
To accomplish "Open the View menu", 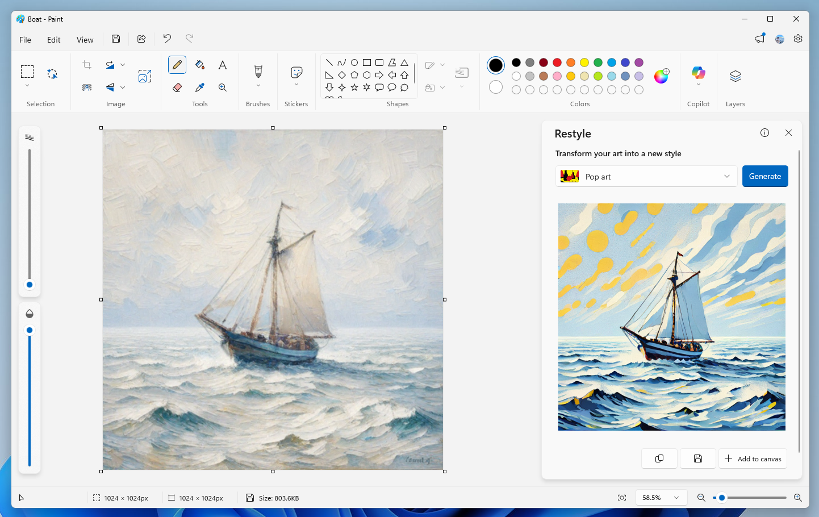I will coord(85,40).
